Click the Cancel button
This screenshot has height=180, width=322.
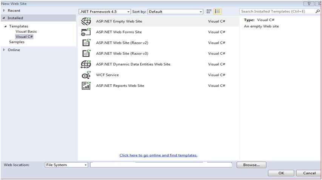[309, 173]
